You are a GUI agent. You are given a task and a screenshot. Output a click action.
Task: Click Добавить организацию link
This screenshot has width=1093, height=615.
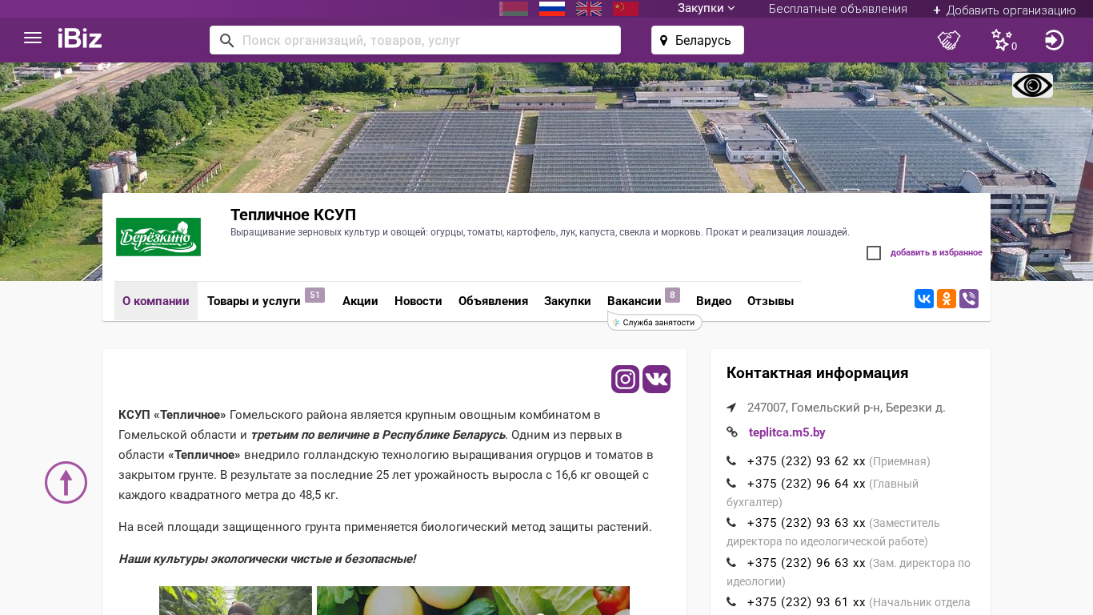(x=1004, y=10)
